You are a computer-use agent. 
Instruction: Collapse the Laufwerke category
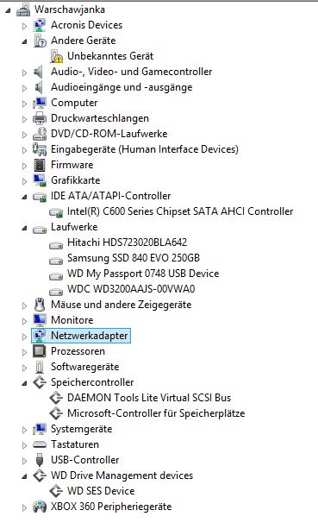point(24,228)
